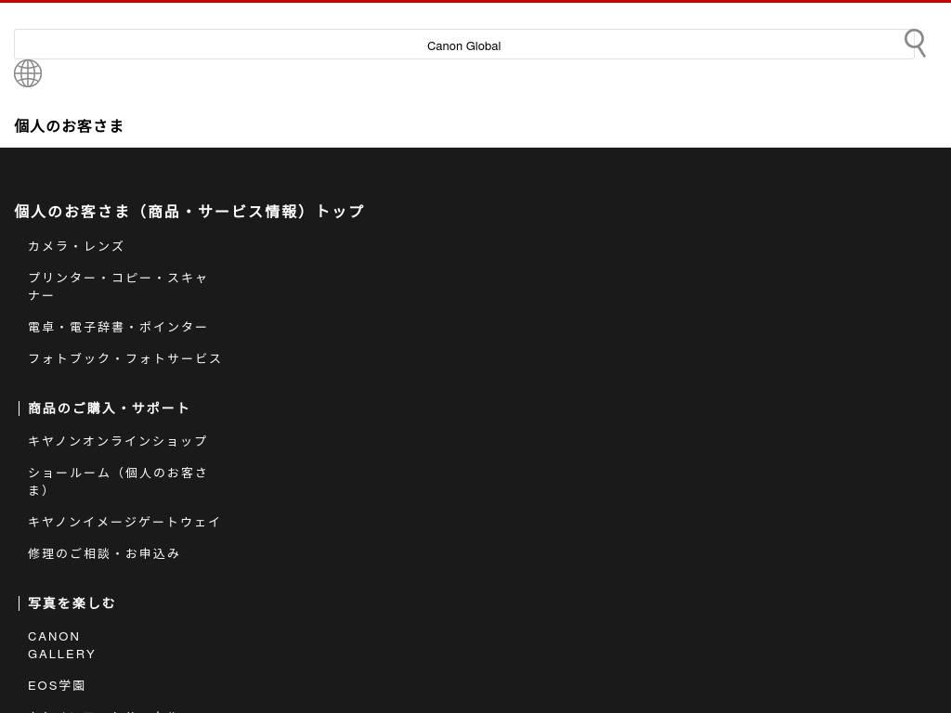951x713 pixels.
Task: Open the Canon Global link
Action: click(x=464, y=46)
